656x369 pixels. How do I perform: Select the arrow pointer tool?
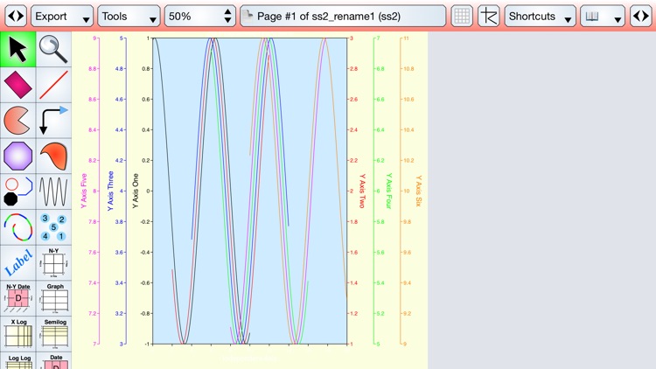(x=18, y=49)
